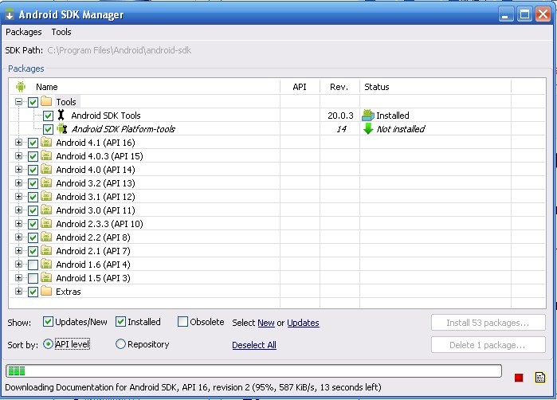Expand the Android 4.0 (API 14) node
The image size is (557, 400).
tap(19, 170)
